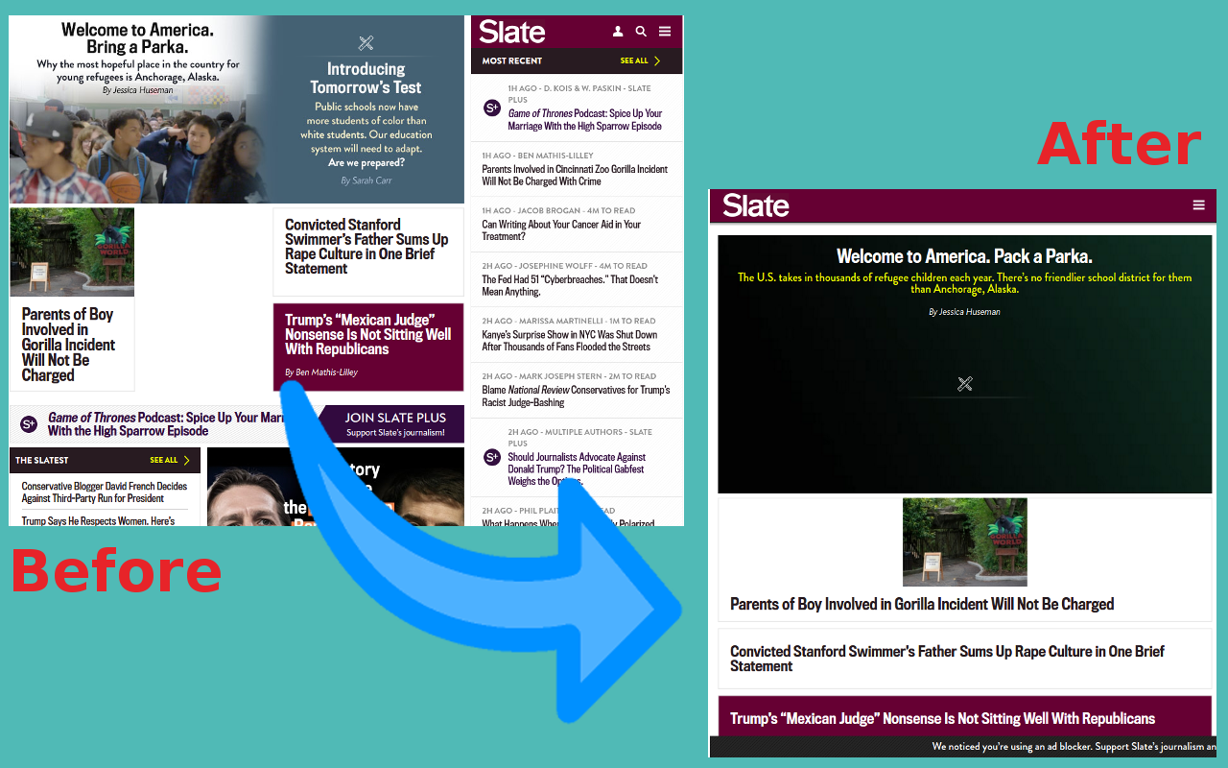Open Gorilla World thumbnail in the Before screenshot
The image size is (1228, 768).
point(72,252)
